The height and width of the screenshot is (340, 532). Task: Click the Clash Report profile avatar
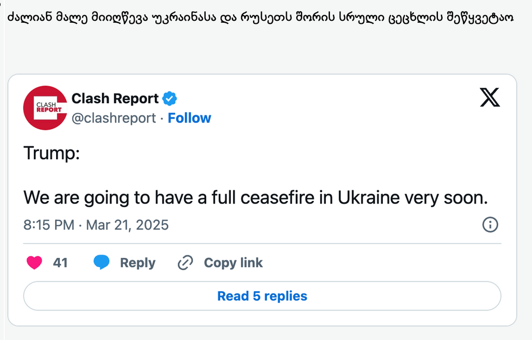(x=45, y=107)
